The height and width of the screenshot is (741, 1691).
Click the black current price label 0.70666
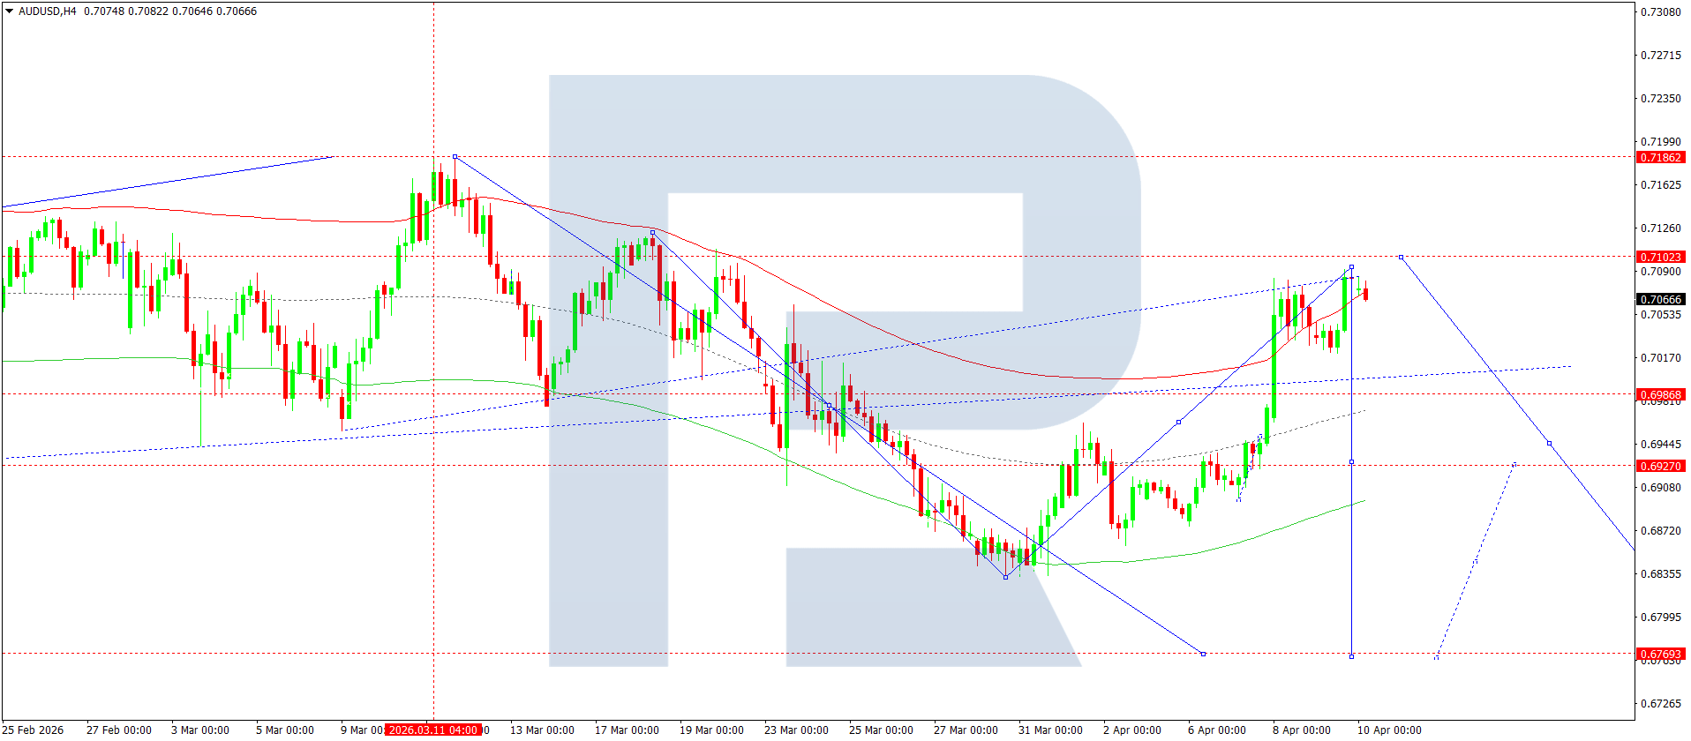pyautogui.click(x=1659, y=300)
